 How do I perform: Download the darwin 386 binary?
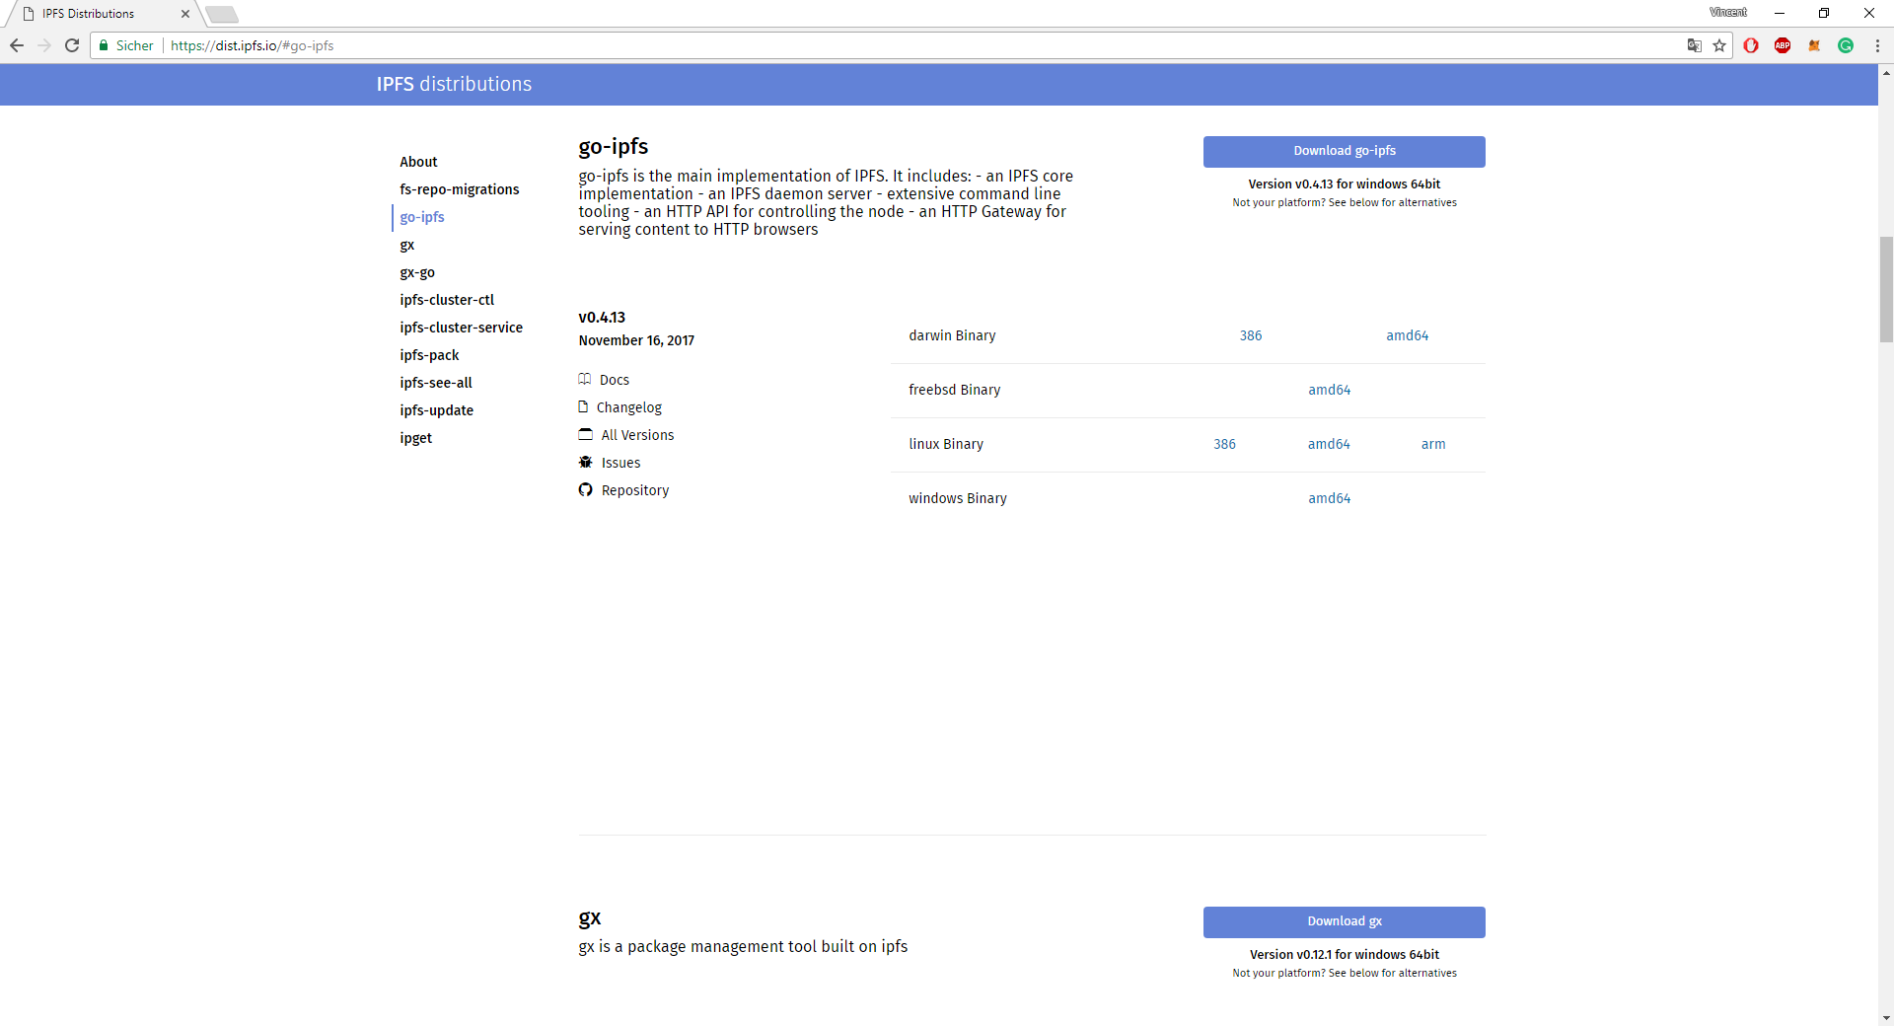click(x=1251, y=335)
